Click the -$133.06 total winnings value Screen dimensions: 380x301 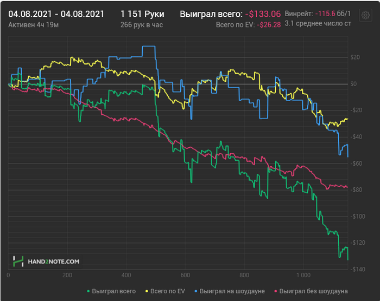point(263,14)
